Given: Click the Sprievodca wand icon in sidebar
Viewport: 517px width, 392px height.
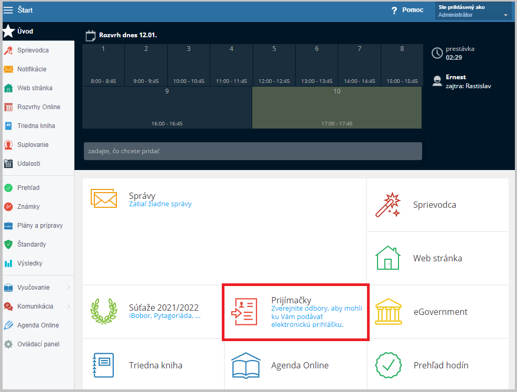Looking at the screenshot, I should tap(8, 50).
